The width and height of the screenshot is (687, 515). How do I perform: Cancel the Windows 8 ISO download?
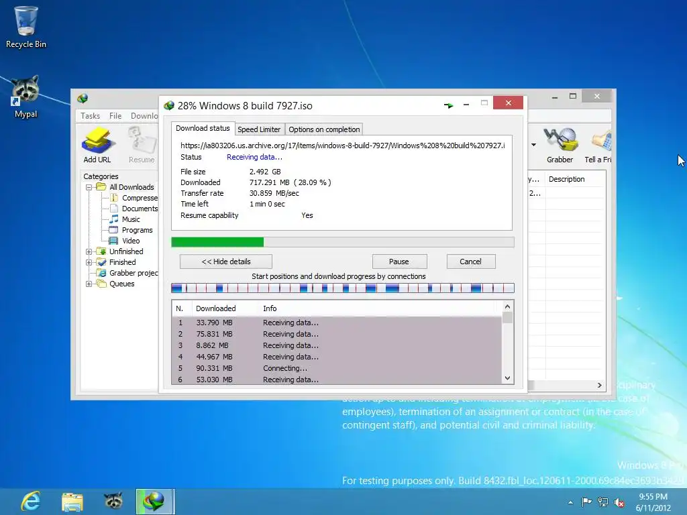pyautogui.click(x=470, y=262)
